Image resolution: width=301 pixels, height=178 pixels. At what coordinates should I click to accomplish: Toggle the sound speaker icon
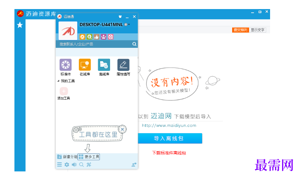coord(74,164)
